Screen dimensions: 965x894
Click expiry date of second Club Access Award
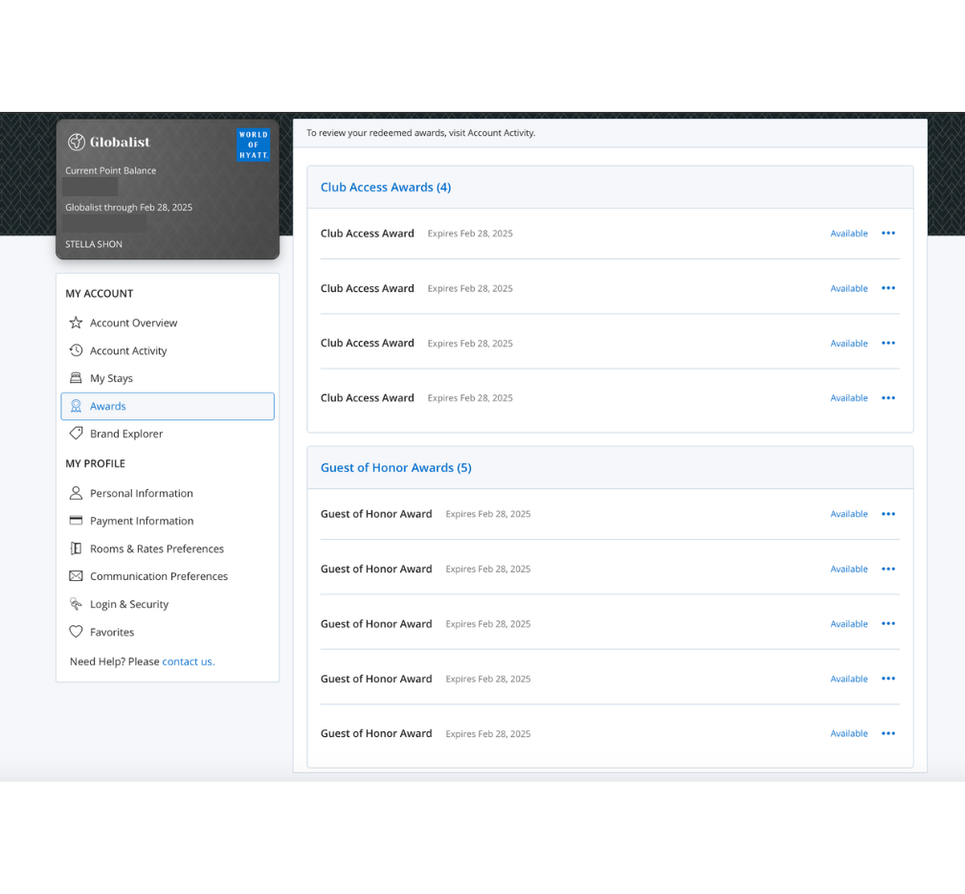(470, 288)
